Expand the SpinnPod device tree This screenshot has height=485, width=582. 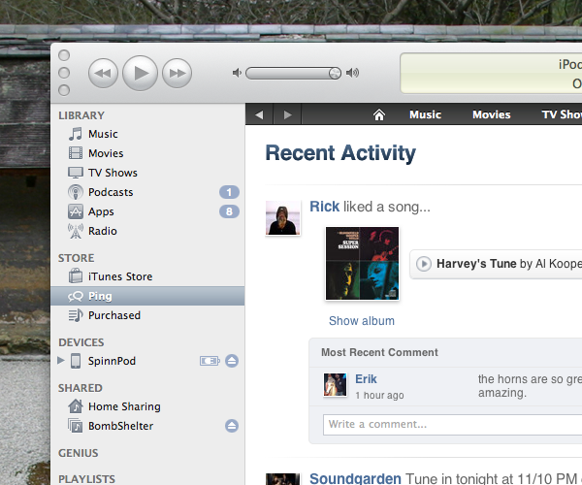61,360
